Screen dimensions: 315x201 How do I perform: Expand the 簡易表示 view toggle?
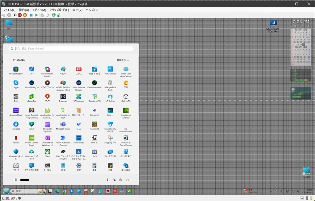click(123, 60)
